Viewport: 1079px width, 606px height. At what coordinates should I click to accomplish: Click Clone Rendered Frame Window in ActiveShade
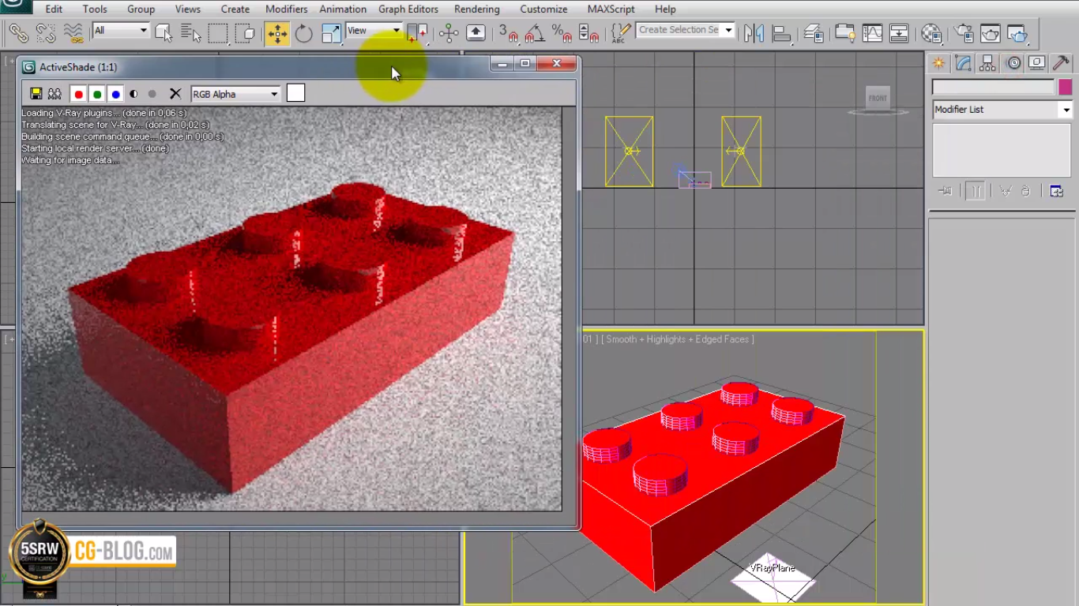(x=55, y=94)
